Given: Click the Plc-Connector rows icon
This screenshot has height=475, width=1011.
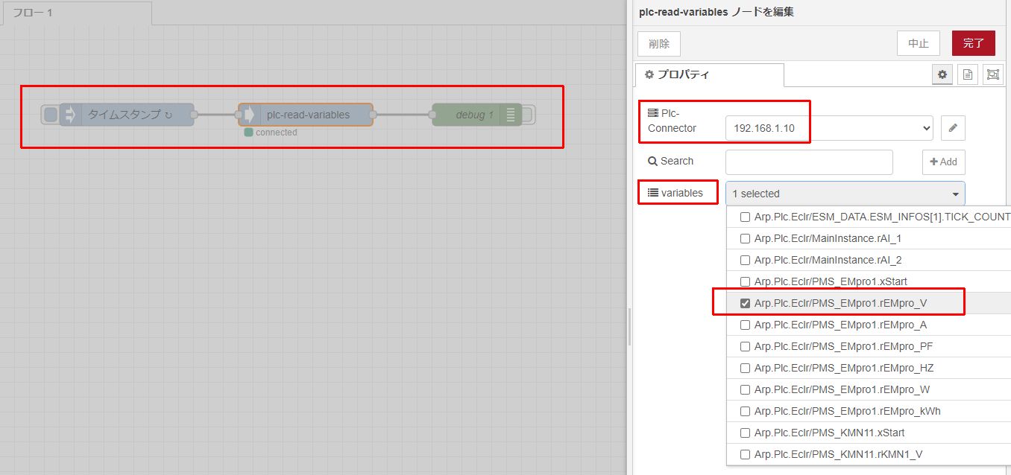Looking at the screenshot, I should [652, 112].
